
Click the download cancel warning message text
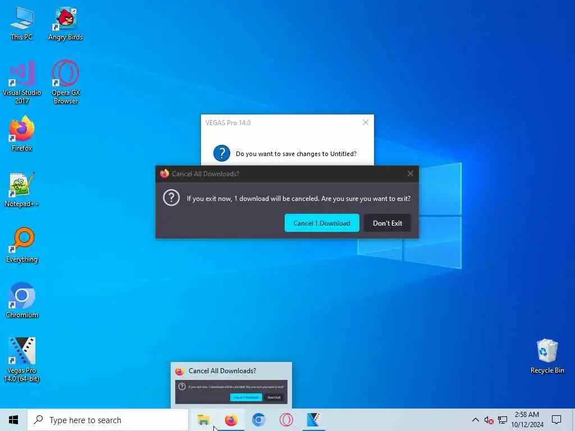[299, 198]
